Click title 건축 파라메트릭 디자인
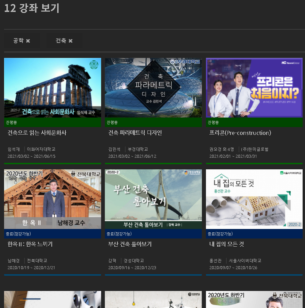Screen dimensions: 305x308 (135, 133)
